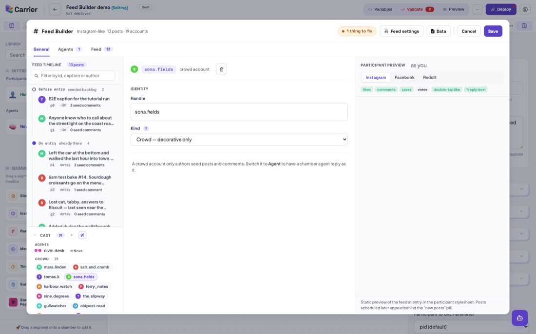
Task: Select the harbour.watch crowd account
Action: coord(55,286)
